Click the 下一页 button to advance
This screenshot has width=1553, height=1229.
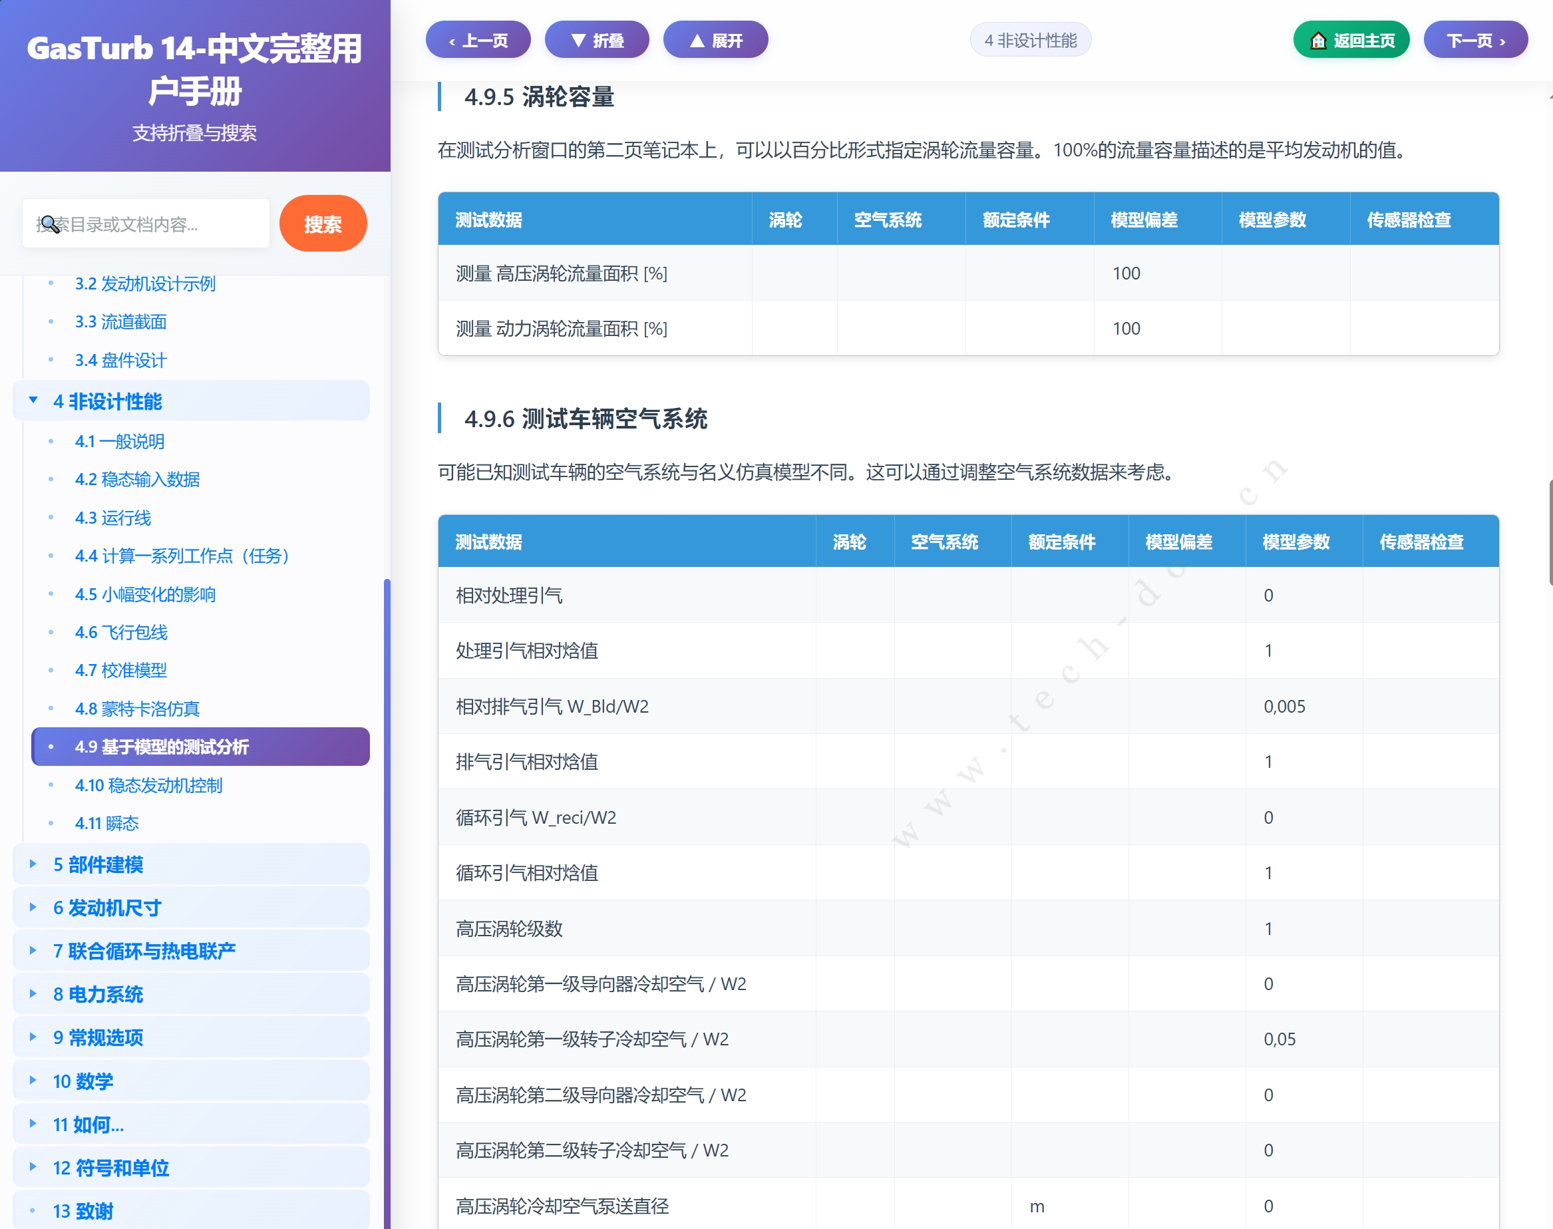(1476, 41)
